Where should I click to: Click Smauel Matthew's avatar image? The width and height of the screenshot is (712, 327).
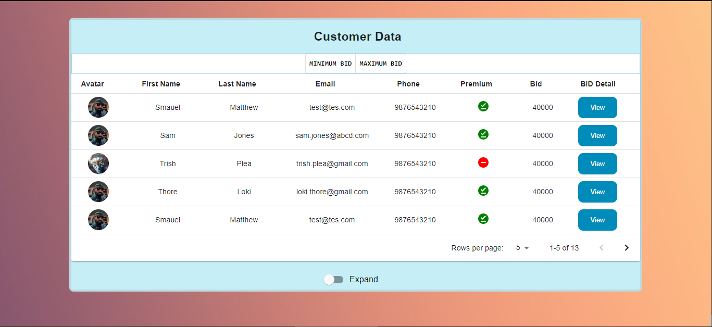click(98, 107)
